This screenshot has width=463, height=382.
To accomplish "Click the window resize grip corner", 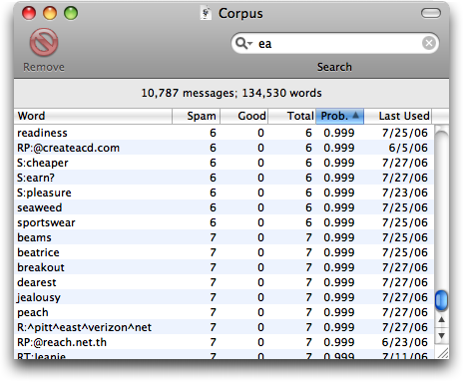I will click(442, 352).
